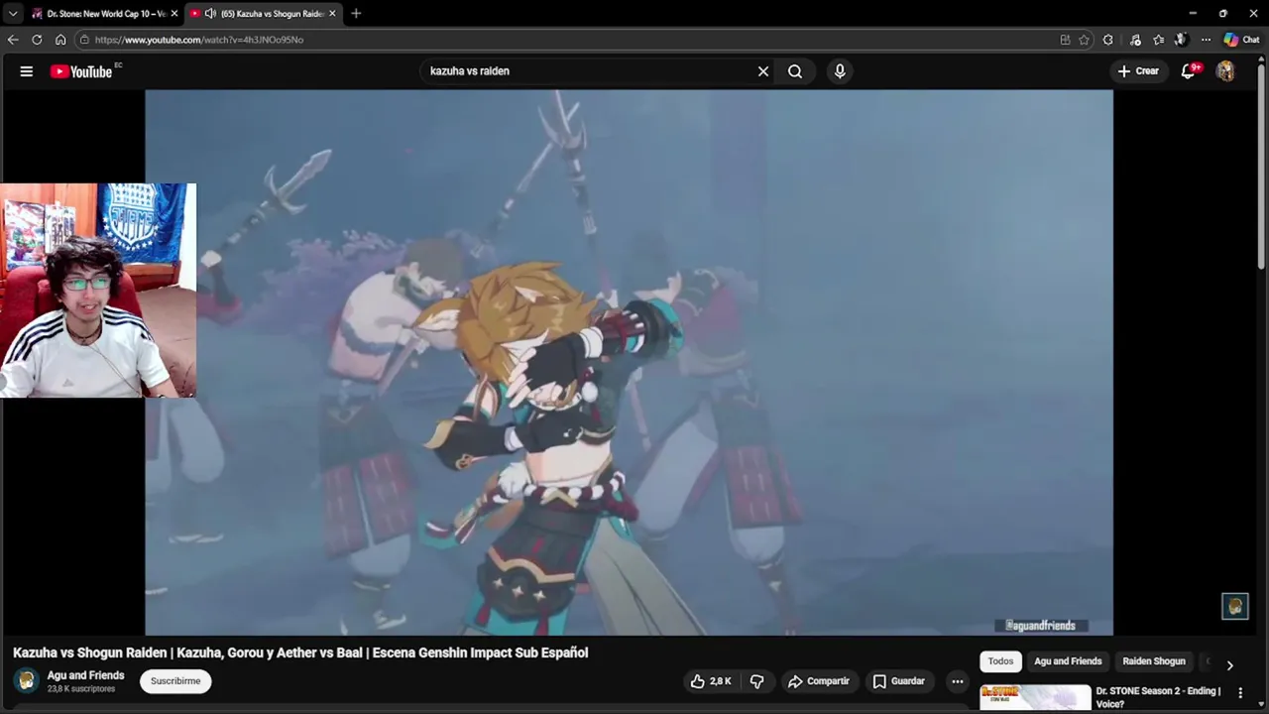Open the Crear upload menu
The width and height of the screenshot is (1269, 714).
(1138, 71)
